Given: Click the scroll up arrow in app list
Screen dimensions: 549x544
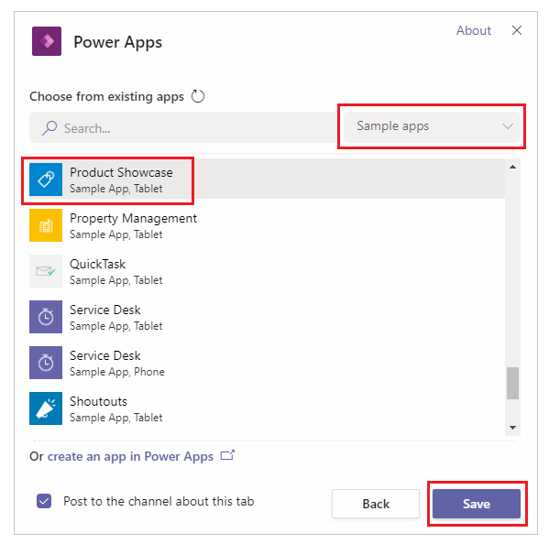Looking at the screenshot, I should click(x=513, y=167).
